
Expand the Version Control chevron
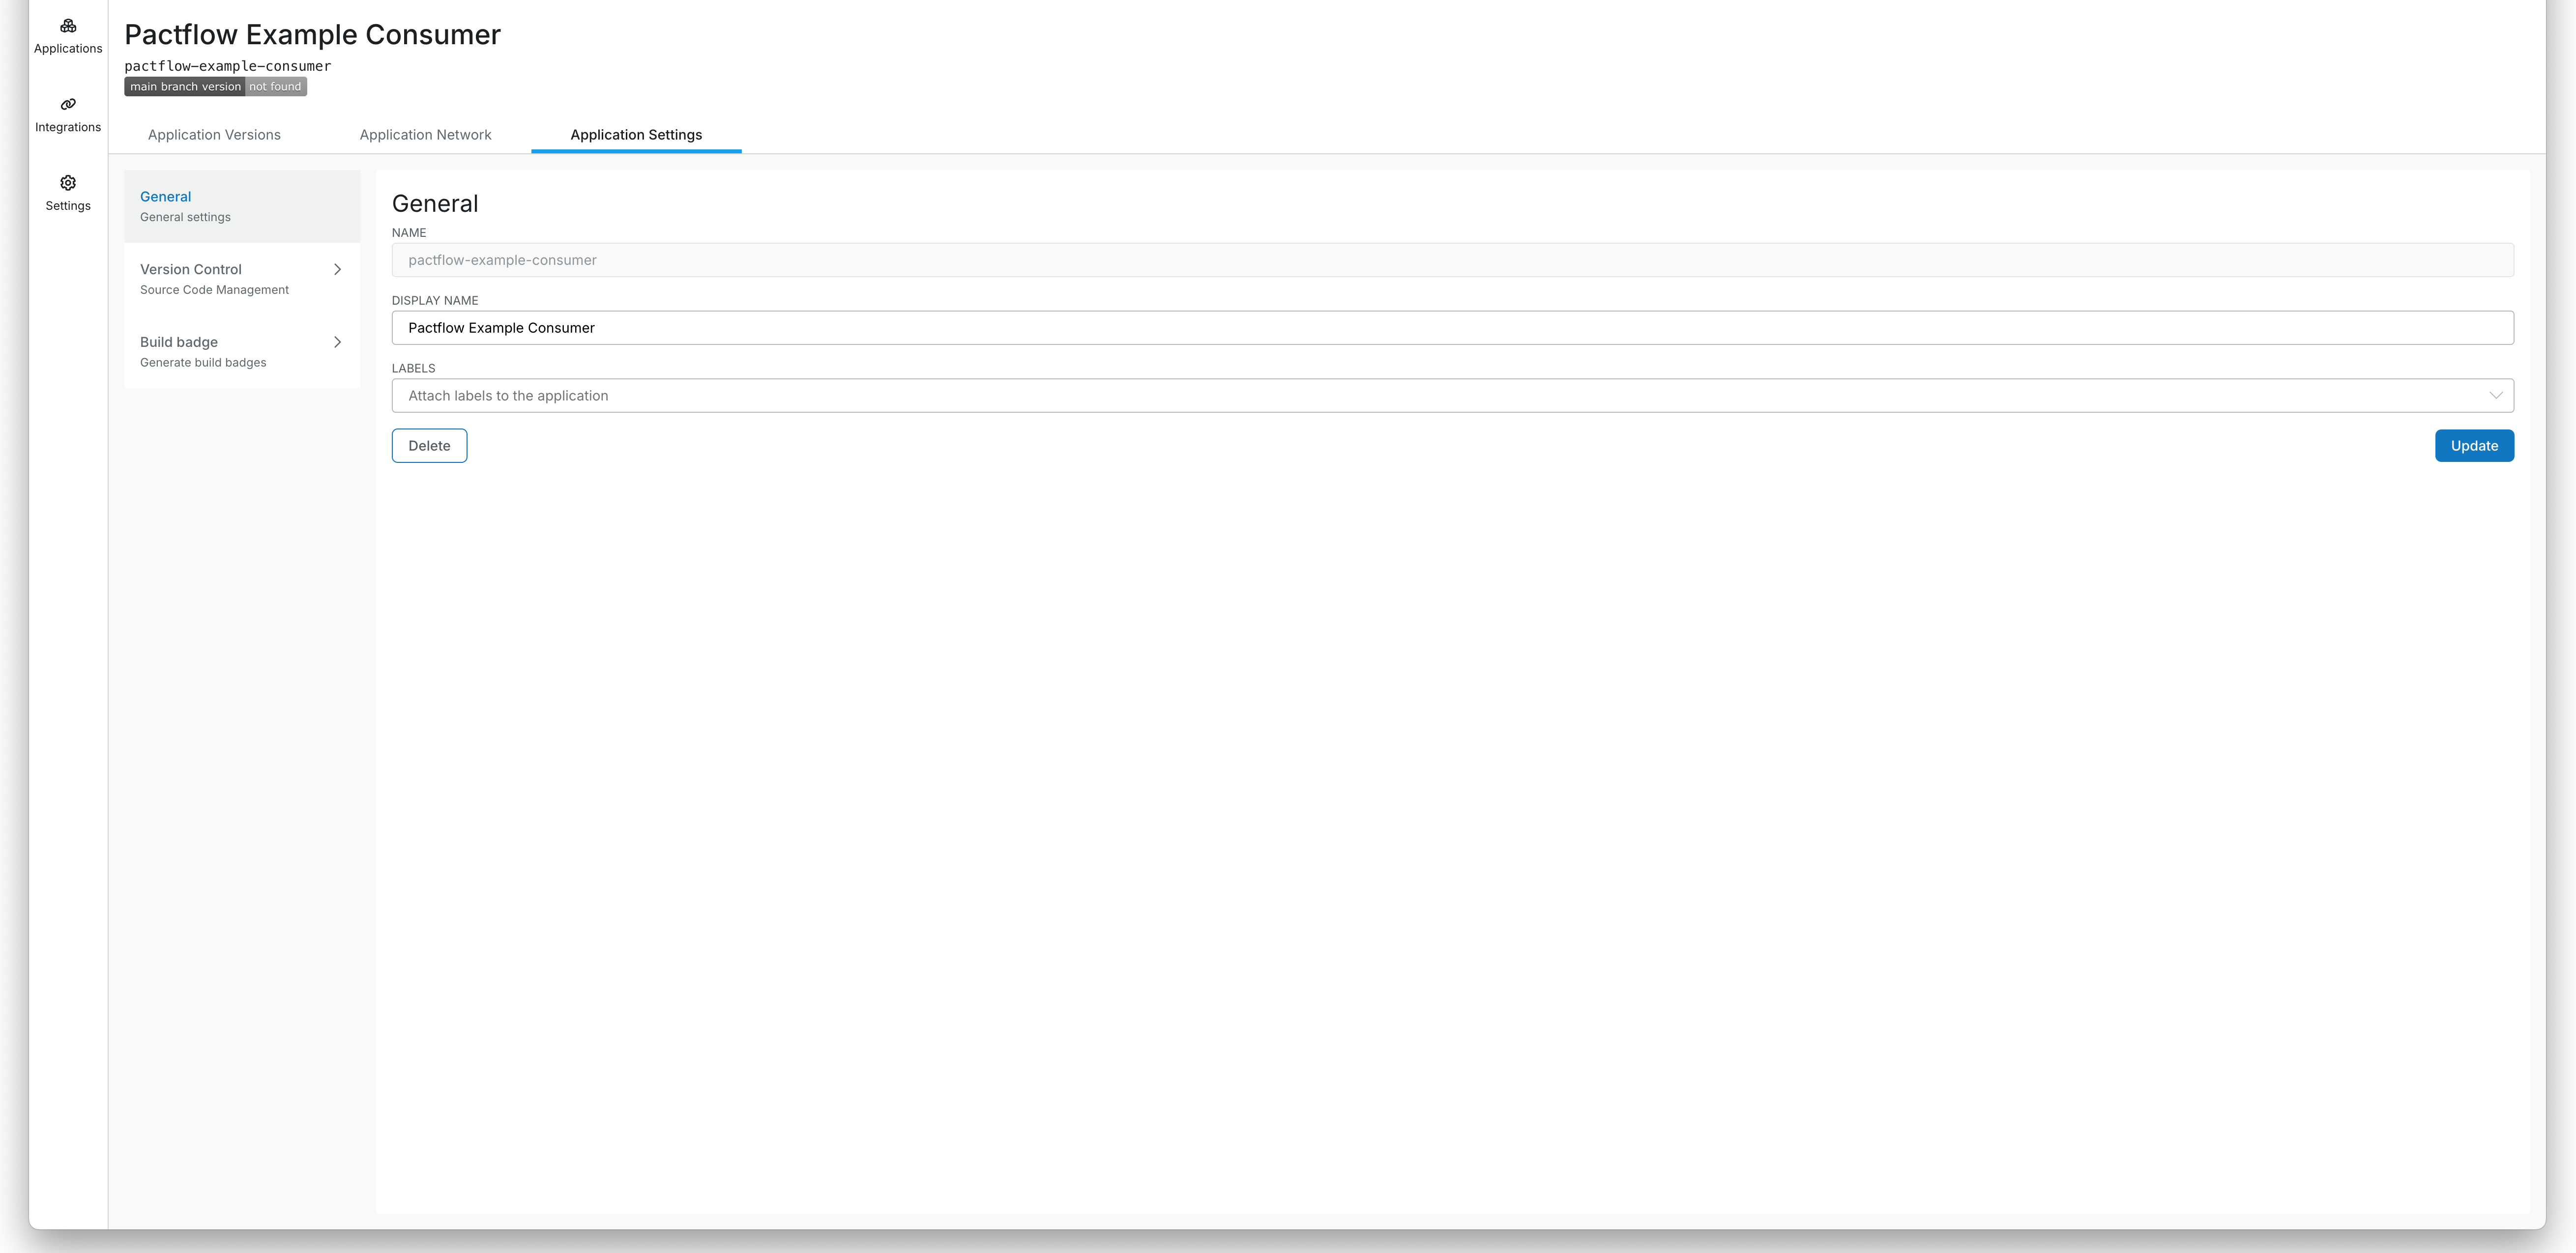[338, 270]
